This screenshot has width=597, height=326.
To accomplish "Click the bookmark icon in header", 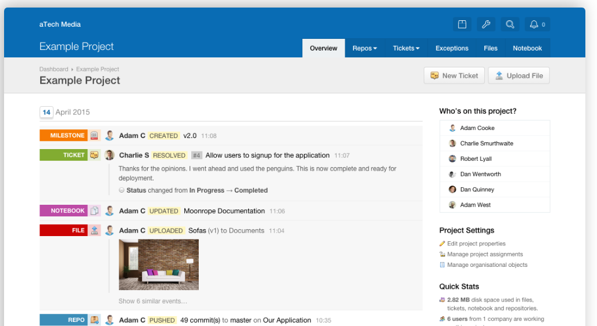I will click(x=462, y=24).
